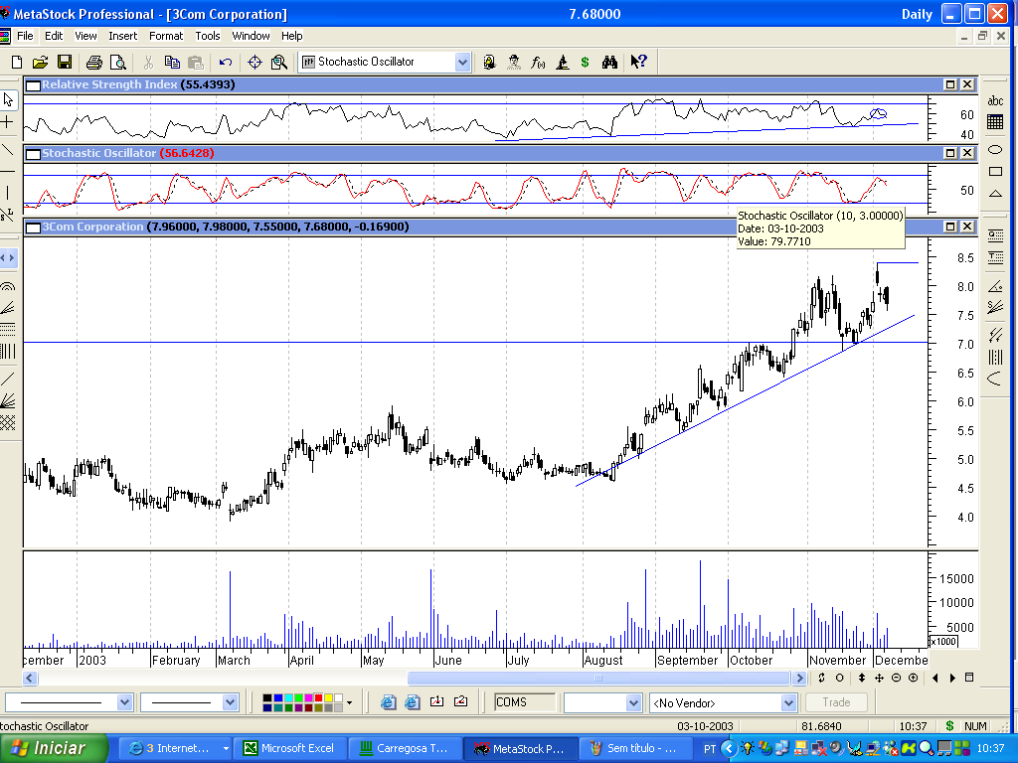
Task: Select the trendline tool in left toolbar
Action: (x=8, y=150)
